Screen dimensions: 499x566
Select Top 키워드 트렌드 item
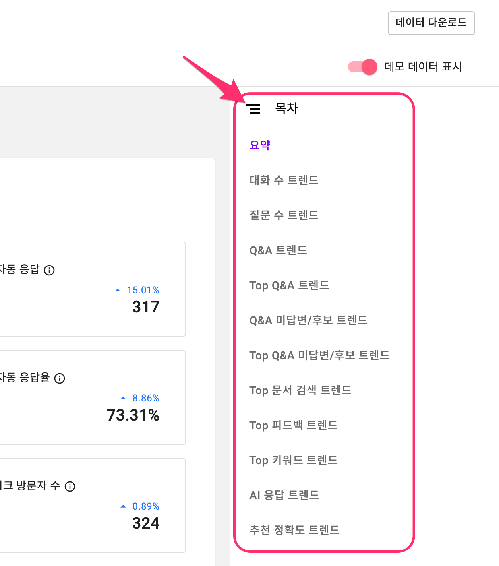(x=293, y=460)
